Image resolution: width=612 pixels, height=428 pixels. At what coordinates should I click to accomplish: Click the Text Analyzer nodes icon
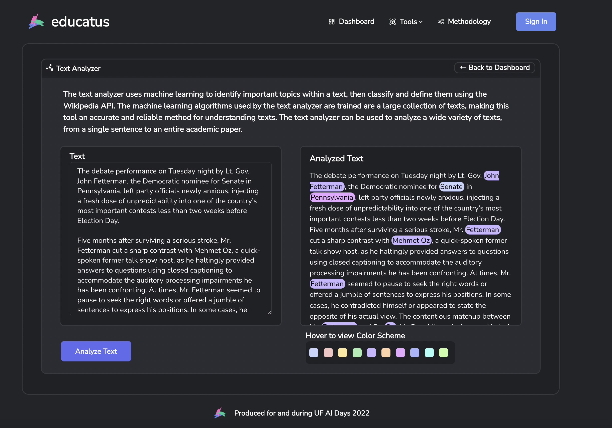[x=50, y=68]
